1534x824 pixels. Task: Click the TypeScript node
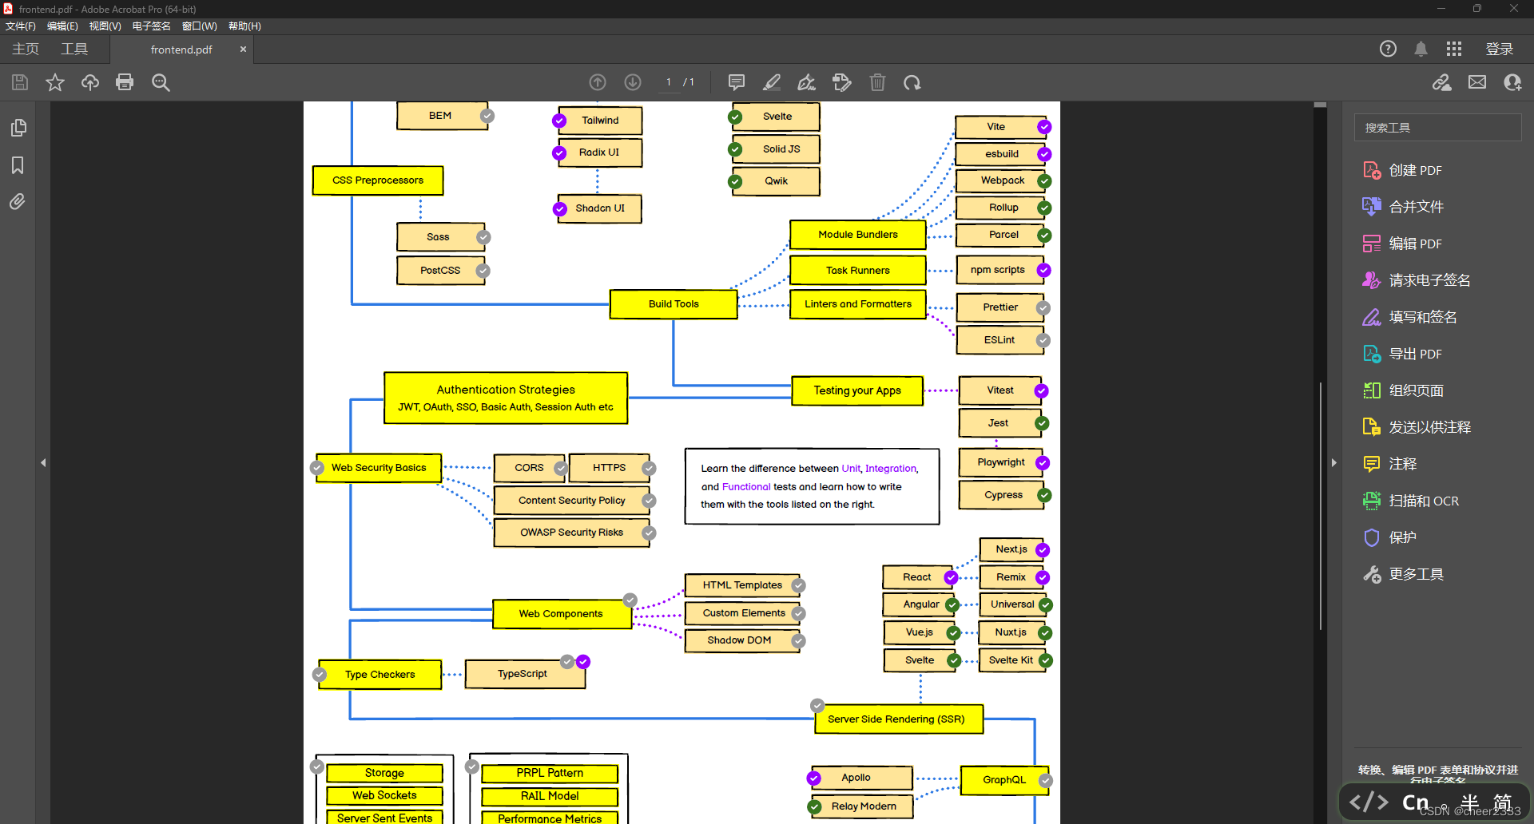523,674
